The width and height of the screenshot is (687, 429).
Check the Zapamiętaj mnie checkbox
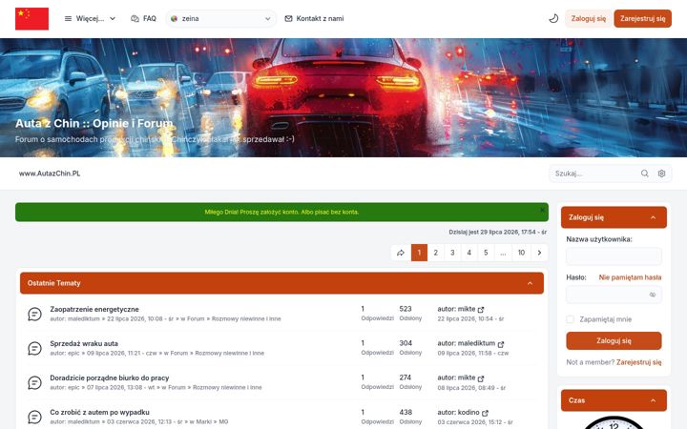(570, 319)
